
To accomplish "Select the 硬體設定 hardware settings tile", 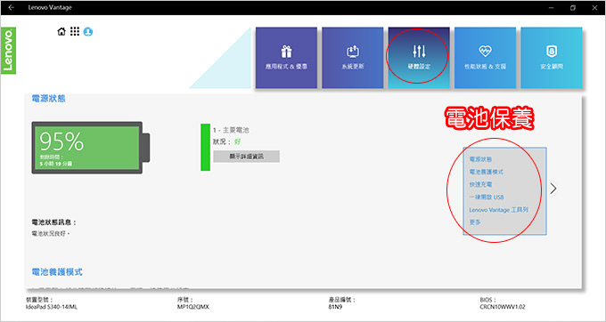I will coord(419,58).
